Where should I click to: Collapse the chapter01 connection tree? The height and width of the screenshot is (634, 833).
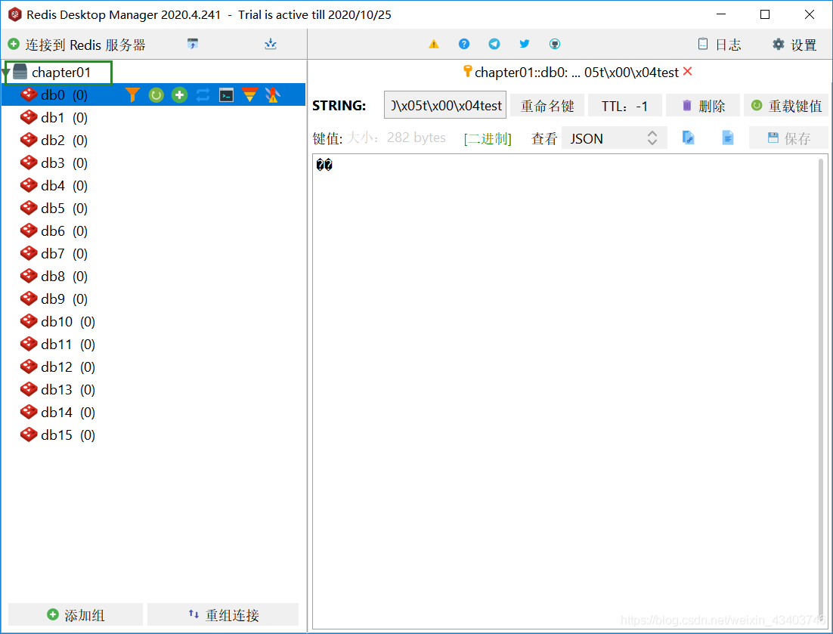(x=8, y=73)
